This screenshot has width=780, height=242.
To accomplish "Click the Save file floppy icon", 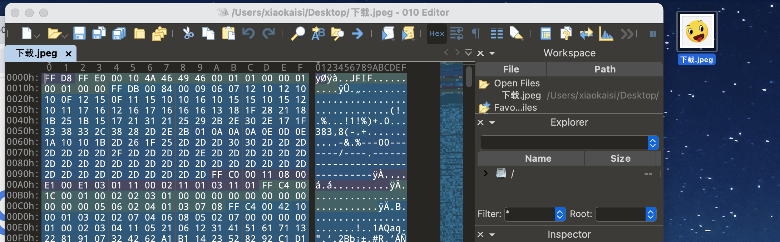I will pos(79,34).
